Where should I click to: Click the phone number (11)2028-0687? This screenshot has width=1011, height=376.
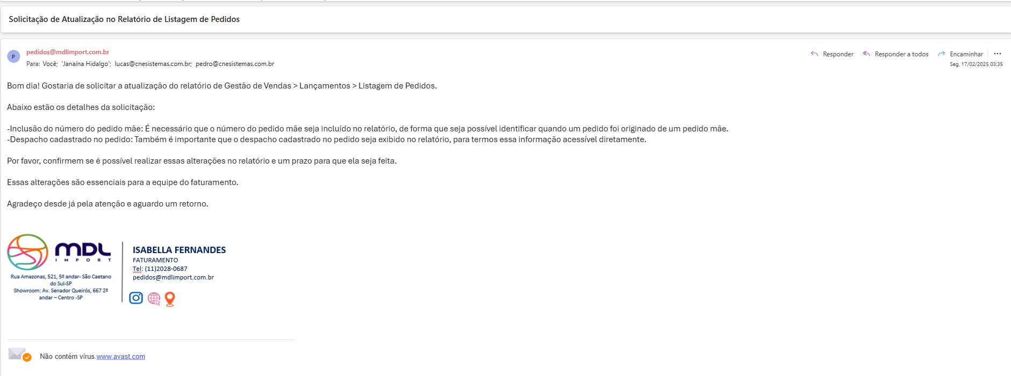(166, 269)
